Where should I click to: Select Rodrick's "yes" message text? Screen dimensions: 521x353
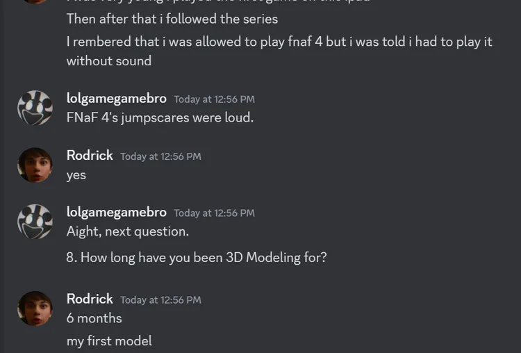tap(76, 175)
